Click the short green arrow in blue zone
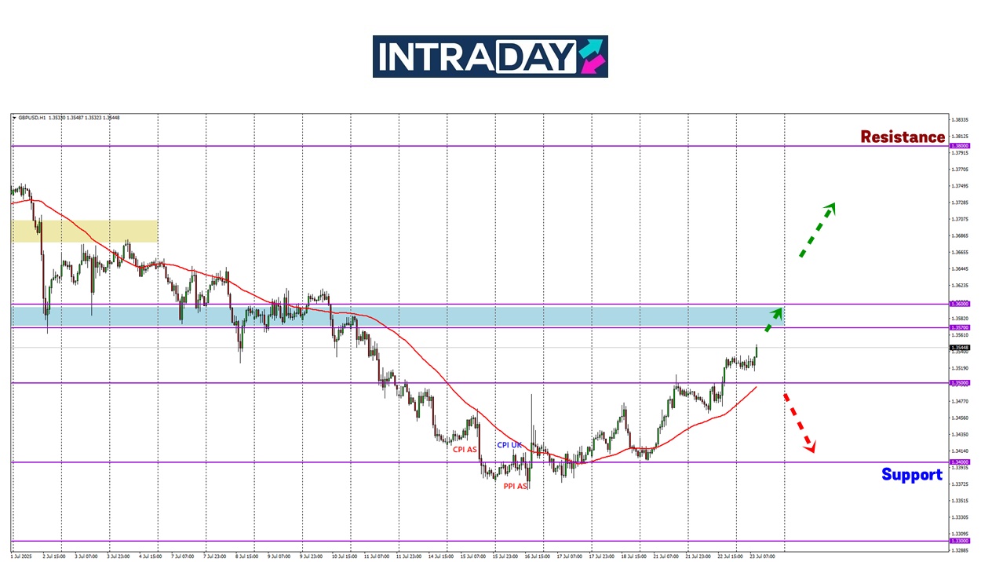This screenshot has width=981, height=562. tap(773, 319)
